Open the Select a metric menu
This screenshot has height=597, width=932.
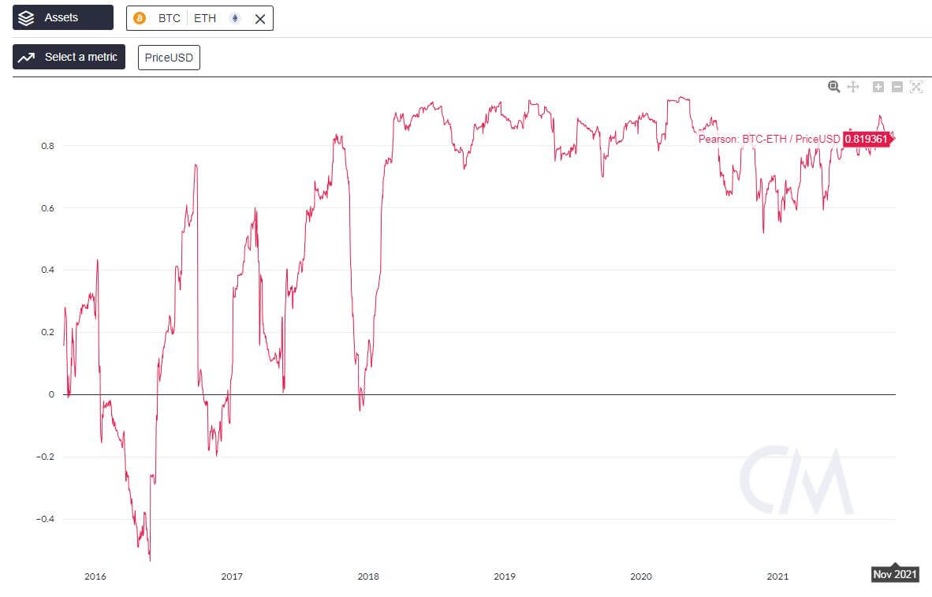pos(69,57)
